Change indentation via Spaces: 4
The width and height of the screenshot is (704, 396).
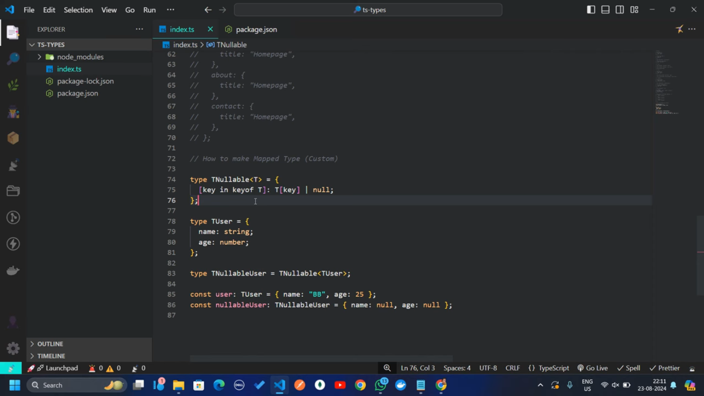click(457, 368)
